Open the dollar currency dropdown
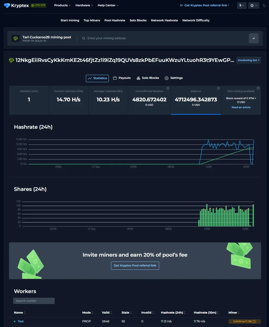This screenshot has height=327, width=269. [242, 5]
